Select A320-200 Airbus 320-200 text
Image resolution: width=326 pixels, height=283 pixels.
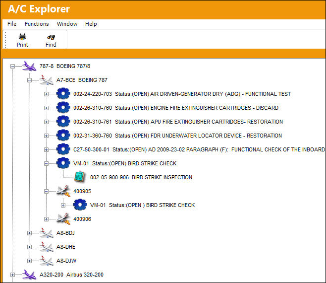point(71,275)
